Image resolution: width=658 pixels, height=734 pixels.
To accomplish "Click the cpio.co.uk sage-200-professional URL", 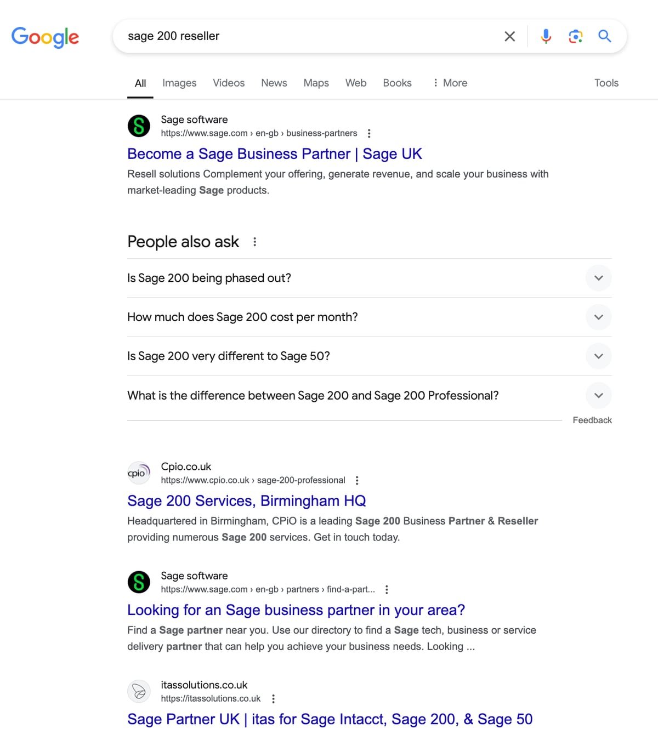I will (253, 480).
